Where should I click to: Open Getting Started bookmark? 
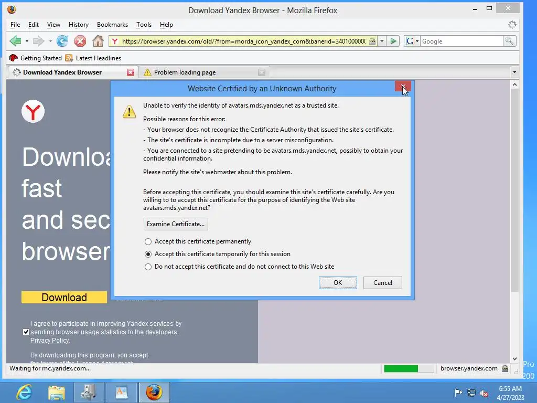click(36, 58)
